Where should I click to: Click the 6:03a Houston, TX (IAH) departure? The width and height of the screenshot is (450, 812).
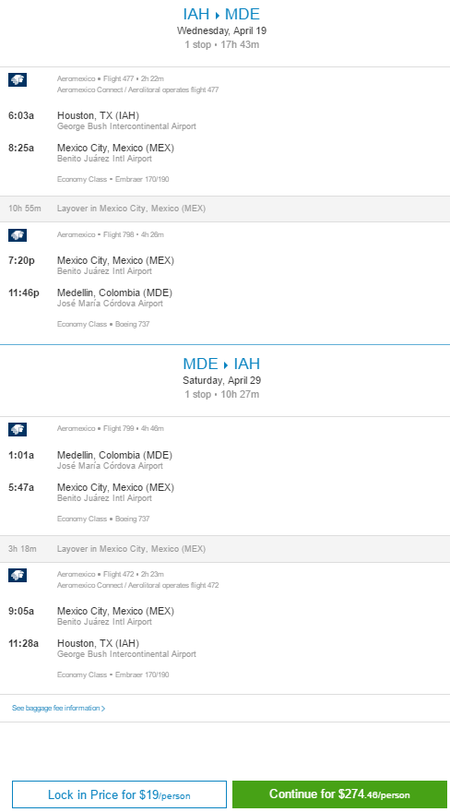(x=102, y=120)
